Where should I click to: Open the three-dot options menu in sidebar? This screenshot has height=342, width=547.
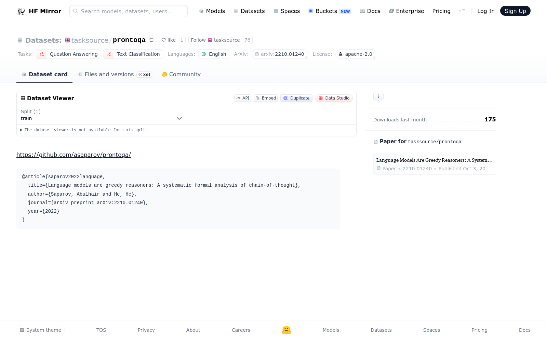(x=378, y=96)
